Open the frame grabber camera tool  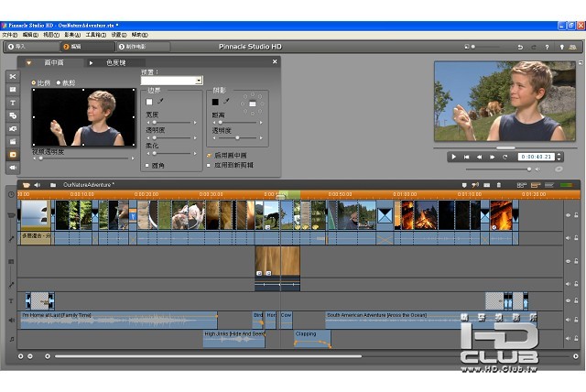tap(13, 129)
